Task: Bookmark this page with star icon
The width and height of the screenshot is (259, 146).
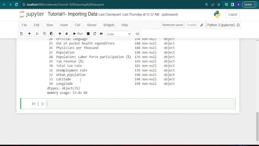Action: pyautogui.click(x=219, y=4)
